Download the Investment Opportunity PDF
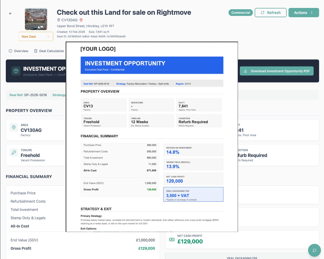 (x=277, y=71)
